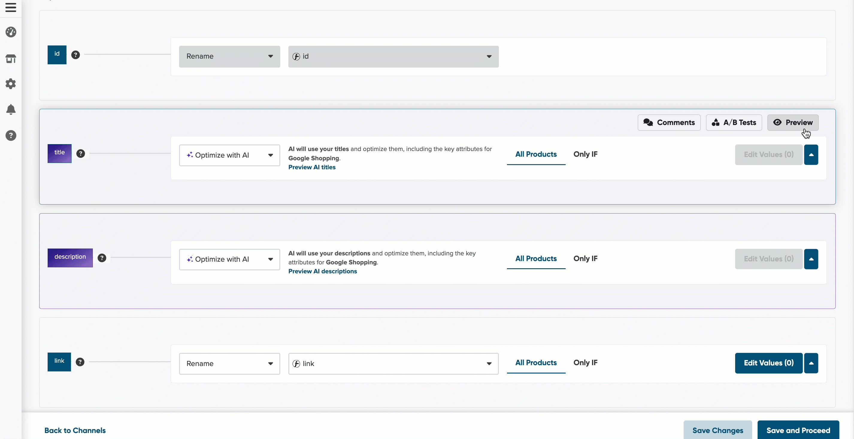Click help icon next to description field
The image size is (854, 439).
tap(102, 258)
